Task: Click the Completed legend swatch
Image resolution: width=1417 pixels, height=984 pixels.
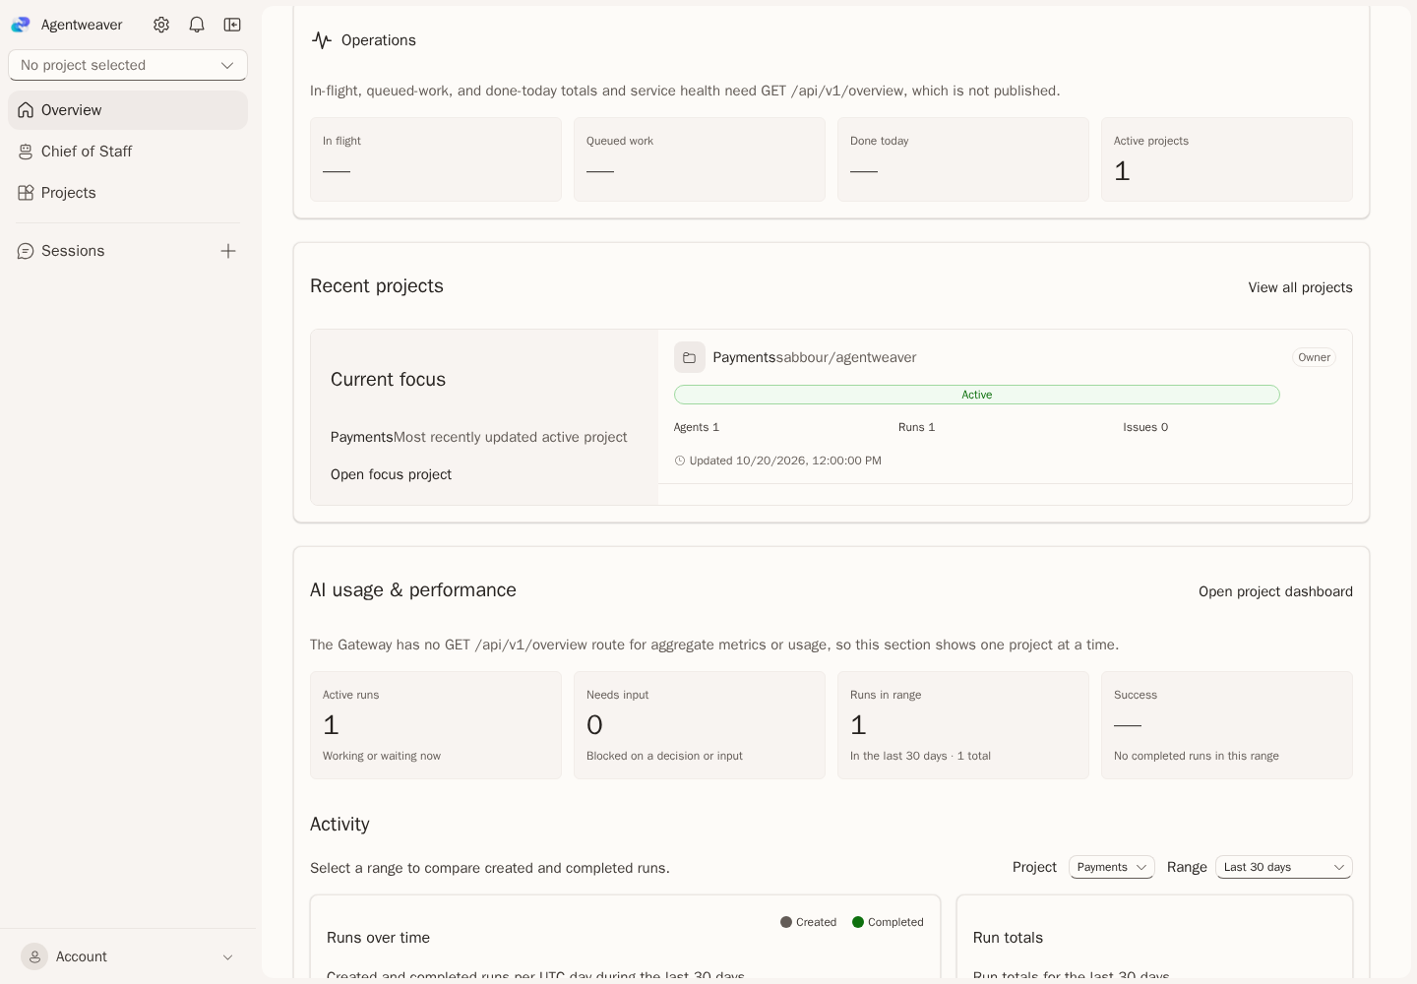Action: (x=858, y=922)
